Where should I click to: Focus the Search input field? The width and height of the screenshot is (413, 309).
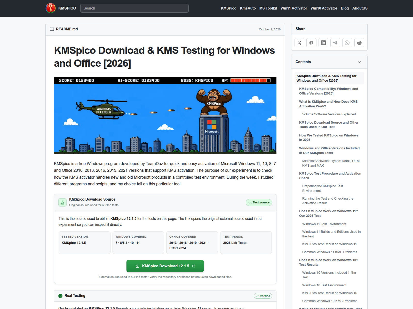click(134, 8)
